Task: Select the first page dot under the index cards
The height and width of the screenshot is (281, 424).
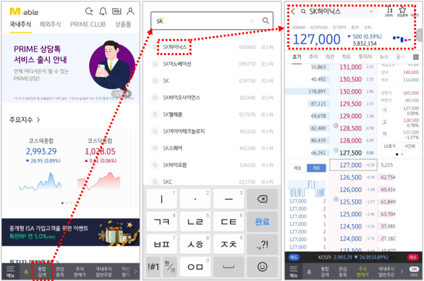Action: 63,203
